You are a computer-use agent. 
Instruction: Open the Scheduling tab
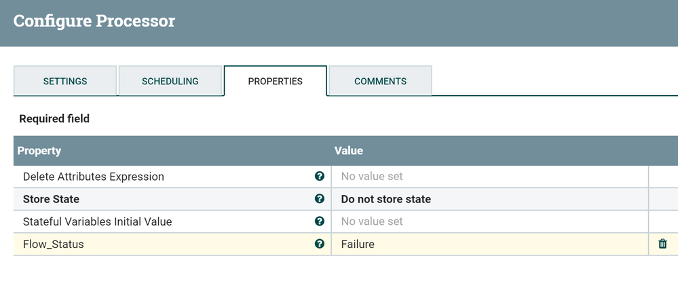[170, 82]
